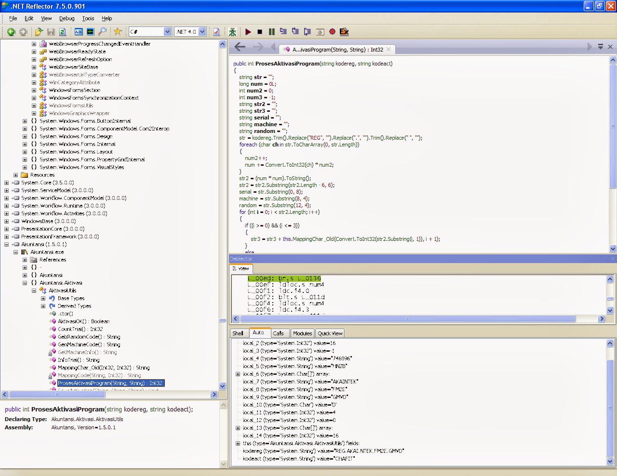This screenshot has width=617, height=476.
Task: Expand the WindowsBase (3.0.0.0) node
Action: point(7,221)
